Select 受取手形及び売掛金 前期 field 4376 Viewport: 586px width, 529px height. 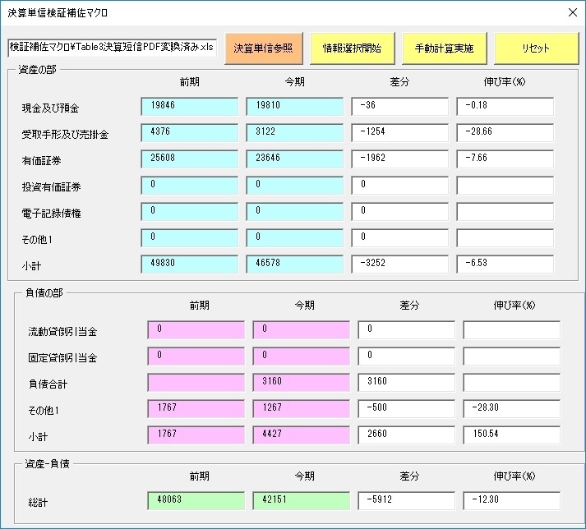190,133
